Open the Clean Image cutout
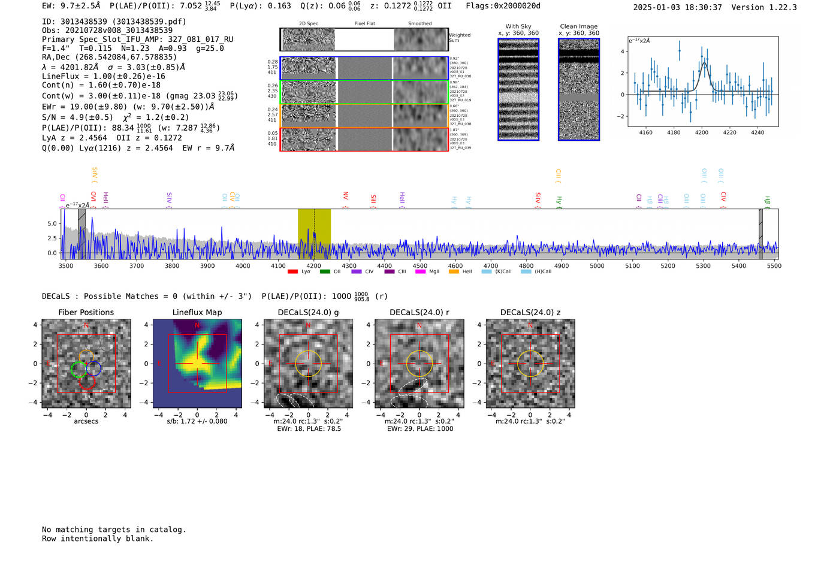839x571 pixels. [579, 89]
